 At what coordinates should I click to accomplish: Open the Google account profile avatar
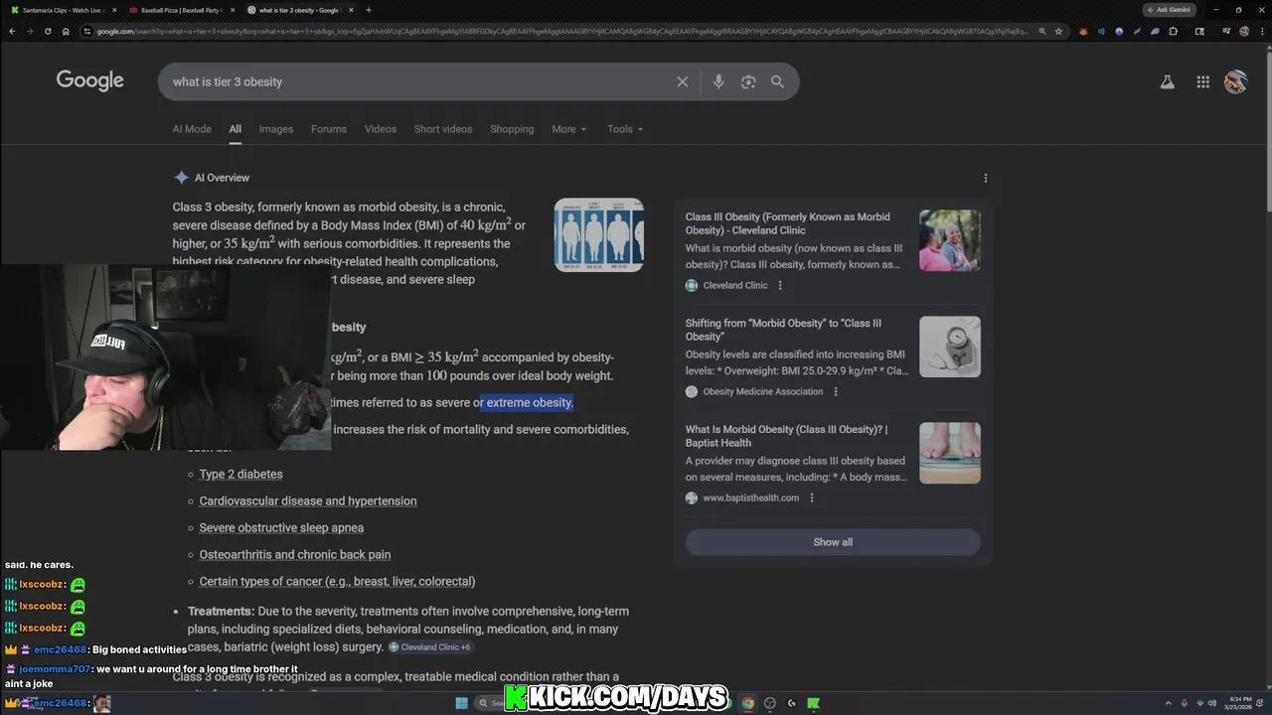point(1235,81)
